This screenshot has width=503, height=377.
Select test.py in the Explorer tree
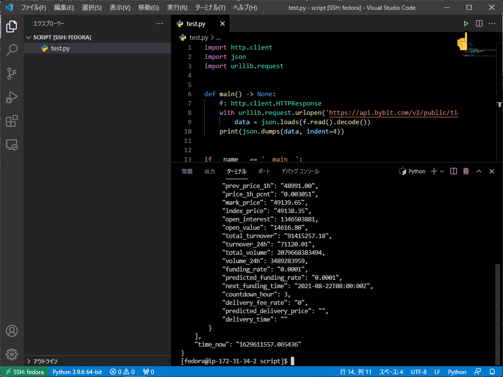[97, 49]
